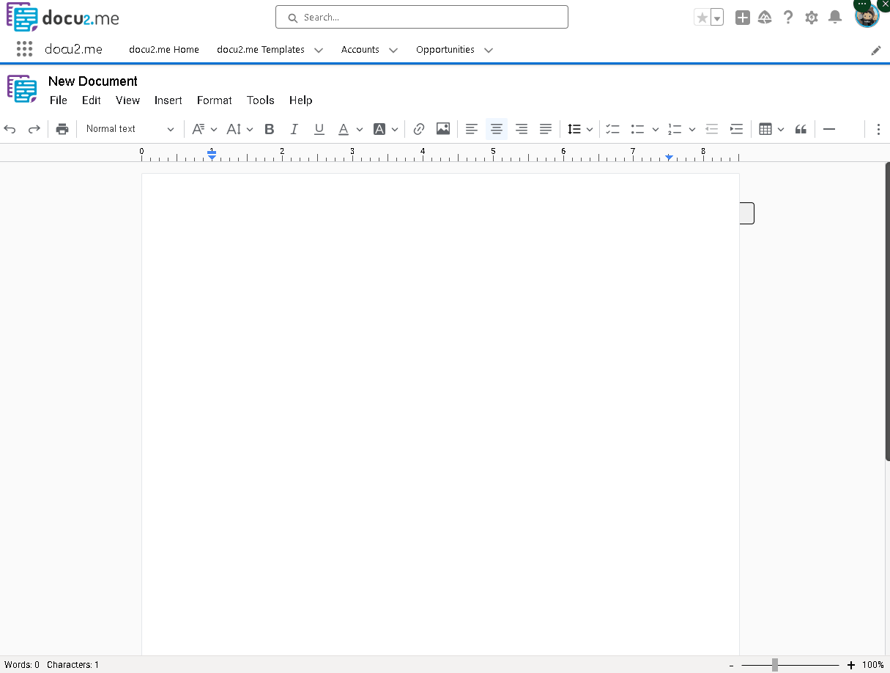Open the insert table dropdown
Viewport: 890px width, 673px height.
tap(771, 129)
